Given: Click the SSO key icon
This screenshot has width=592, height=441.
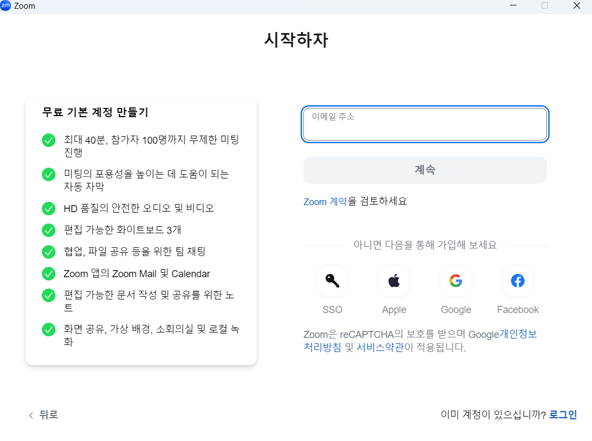Looking at the screenshot, I should pos(332,281).
